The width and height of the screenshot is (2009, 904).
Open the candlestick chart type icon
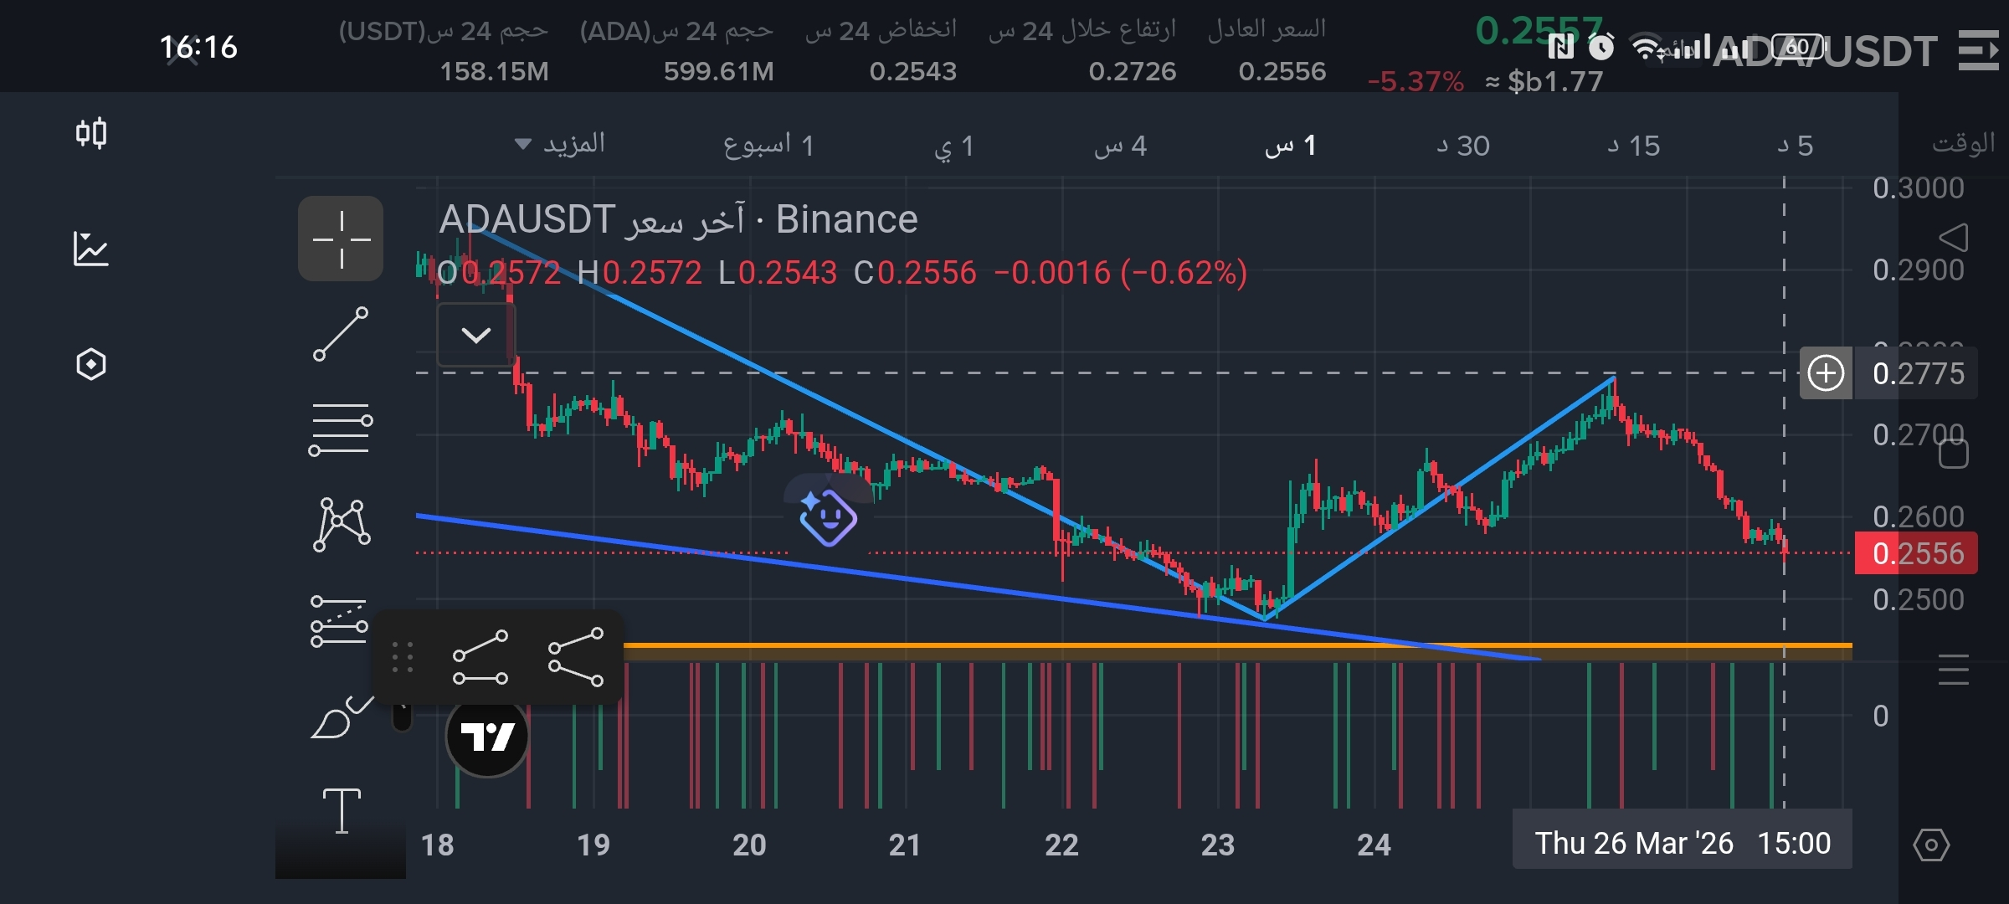point(91,133)
